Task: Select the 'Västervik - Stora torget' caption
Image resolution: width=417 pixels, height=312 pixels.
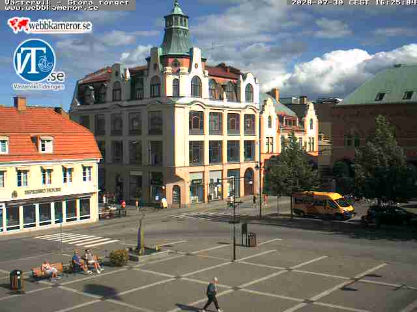Action: tap(68, 3)
